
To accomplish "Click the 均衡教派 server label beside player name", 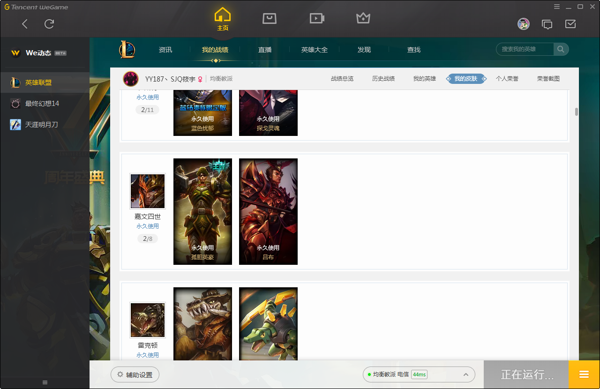I will coord(221,79).
